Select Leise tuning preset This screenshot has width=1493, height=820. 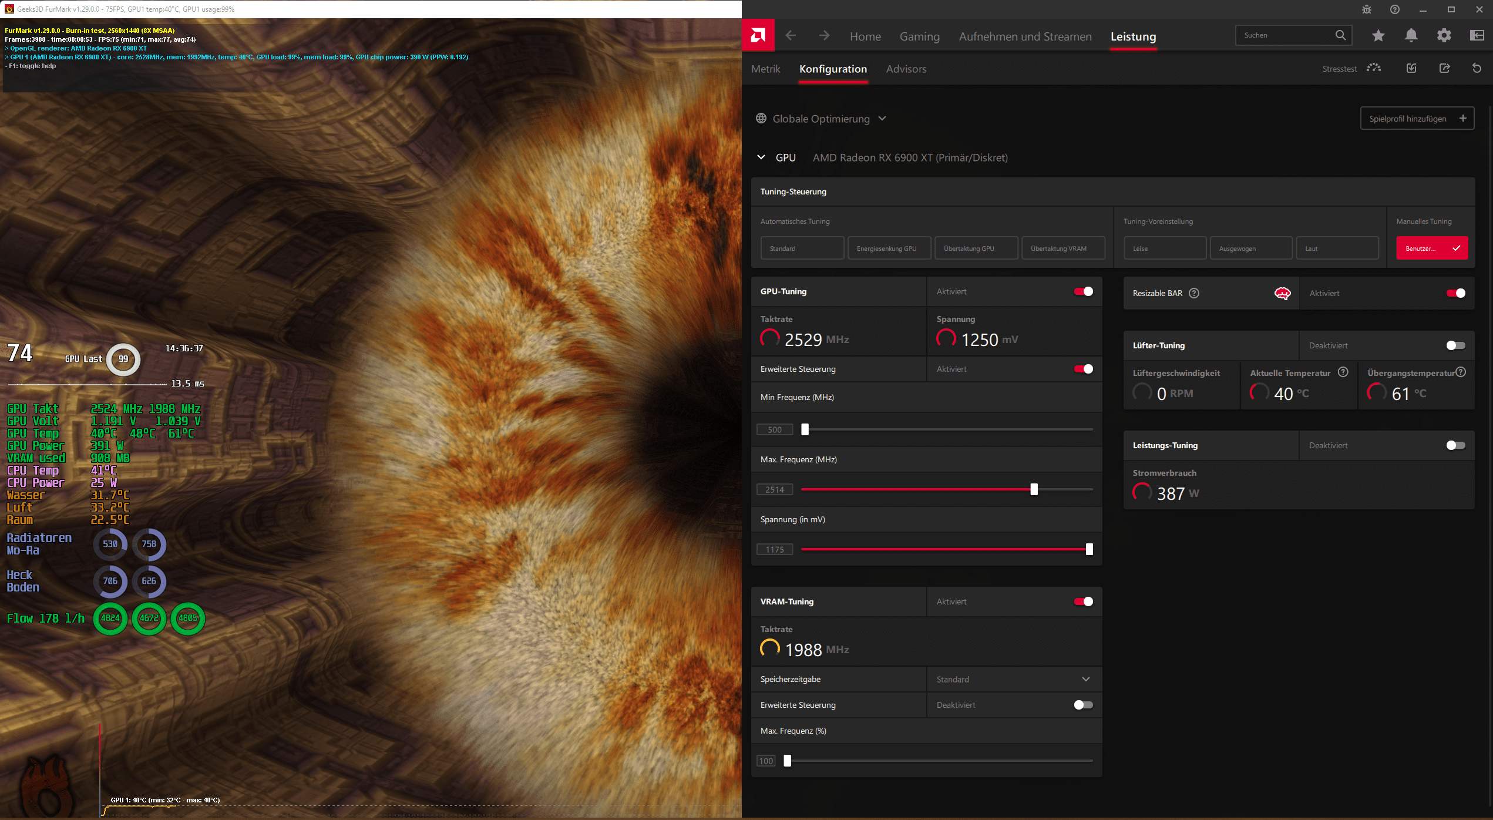(1165, 248)
